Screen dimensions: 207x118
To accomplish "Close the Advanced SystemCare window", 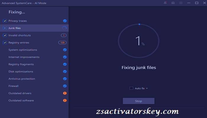I will [205, 3].
